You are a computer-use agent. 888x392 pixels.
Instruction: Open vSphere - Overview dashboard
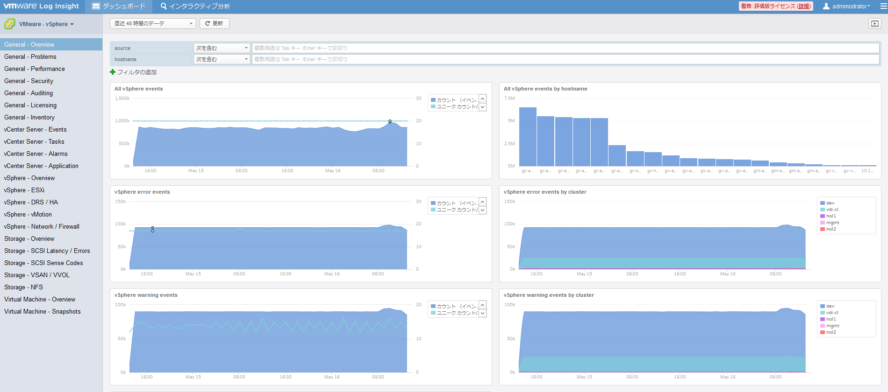click(51, 178)
